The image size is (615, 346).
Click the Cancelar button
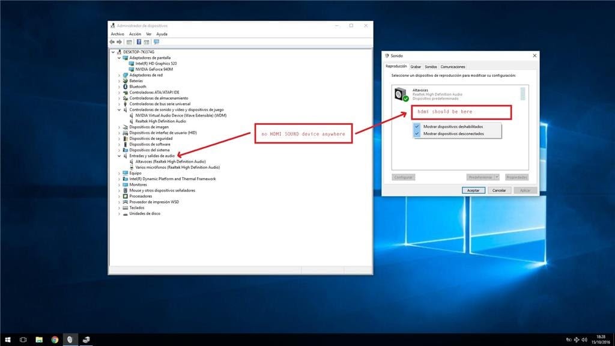tap(499, 190)
